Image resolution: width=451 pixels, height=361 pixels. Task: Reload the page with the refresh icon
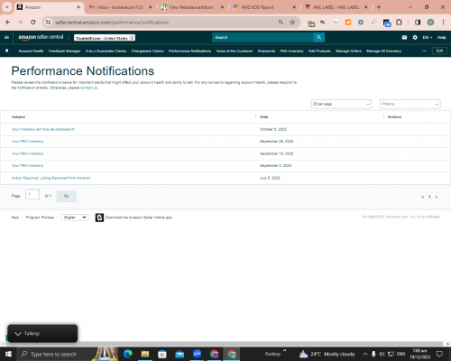point(33,23)
